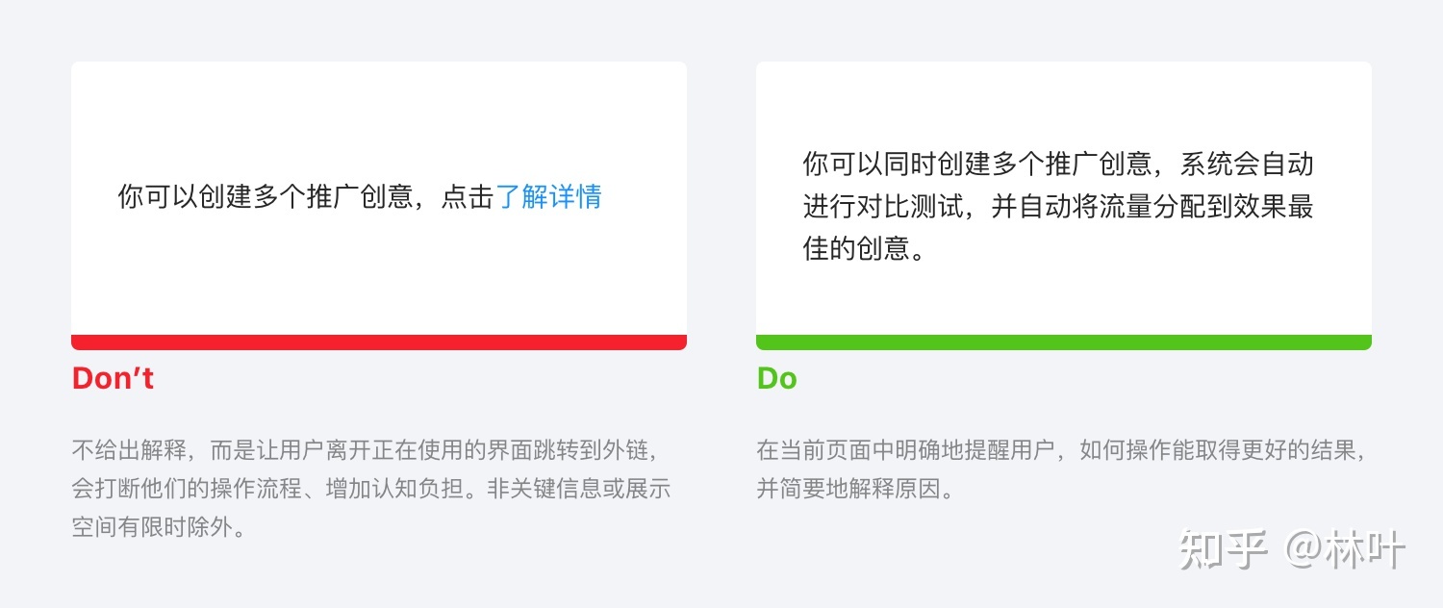
Task: Click the line 进行对比测试 in right card
Action: 1058,207
